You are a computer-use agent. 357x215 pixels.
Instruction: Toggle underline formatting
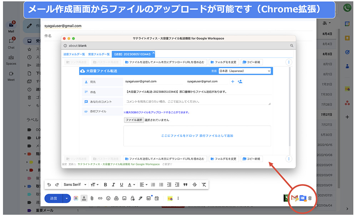[x=121, y=185]
